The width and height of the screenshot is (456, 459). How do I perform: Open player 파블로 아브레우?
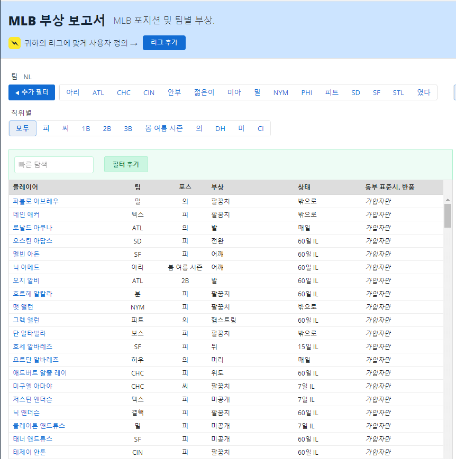pyautogui.click(x=36, y=201)
